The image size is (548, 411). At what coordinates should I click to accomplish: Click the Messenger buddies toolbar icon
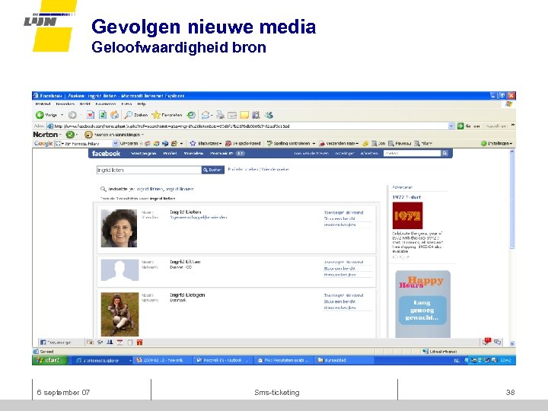click(x=269, y=115)
